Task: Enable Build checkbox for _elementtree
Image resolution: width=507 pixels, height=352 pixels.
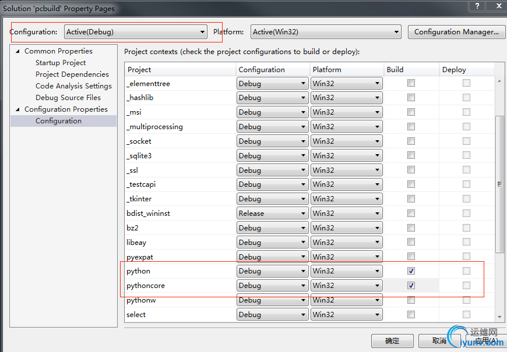Action: tap(411, 84)
